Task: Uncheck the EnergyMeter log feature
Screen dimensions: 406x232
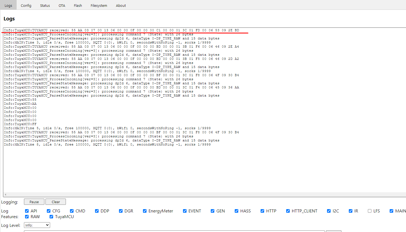Action: [145, 211]
